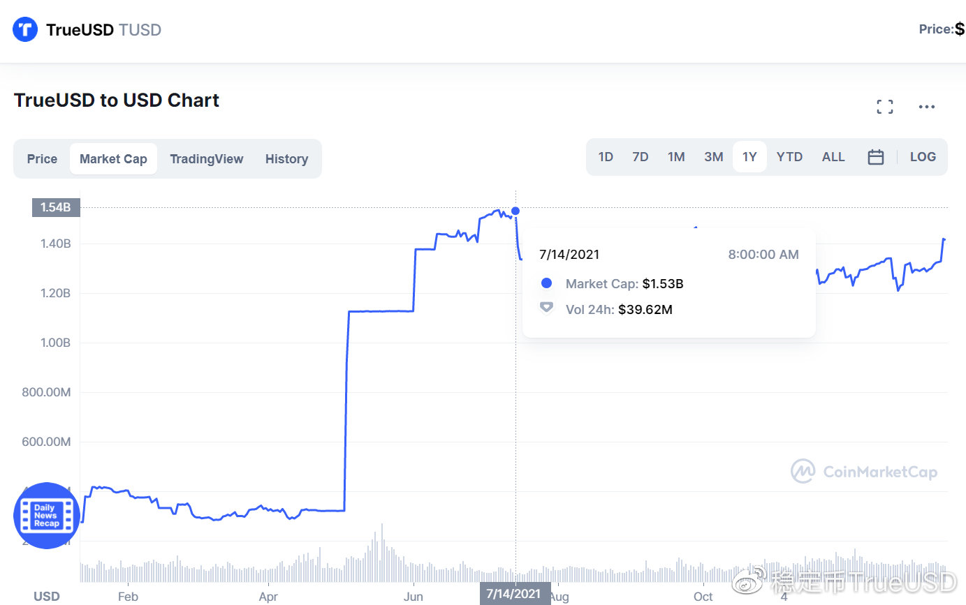This screenshot has width=966, height=605.
Task: Open the History tab
Action: point(286,159)
